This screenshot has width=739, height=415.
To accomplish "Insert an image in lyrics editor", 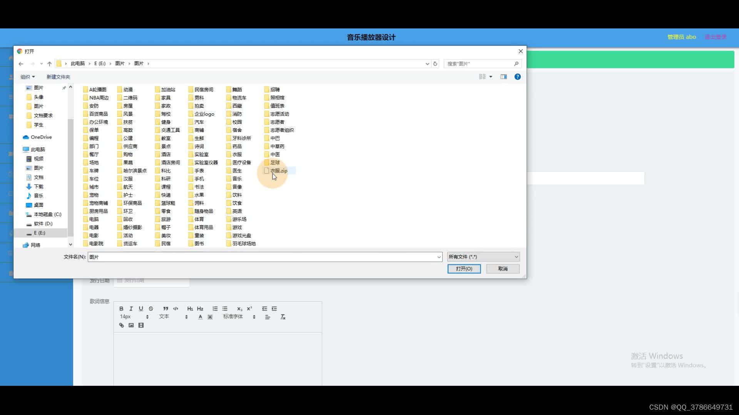I will click(131, 325).
